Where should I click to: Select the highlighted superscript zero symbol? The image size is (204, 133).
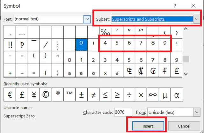[81, 45]
